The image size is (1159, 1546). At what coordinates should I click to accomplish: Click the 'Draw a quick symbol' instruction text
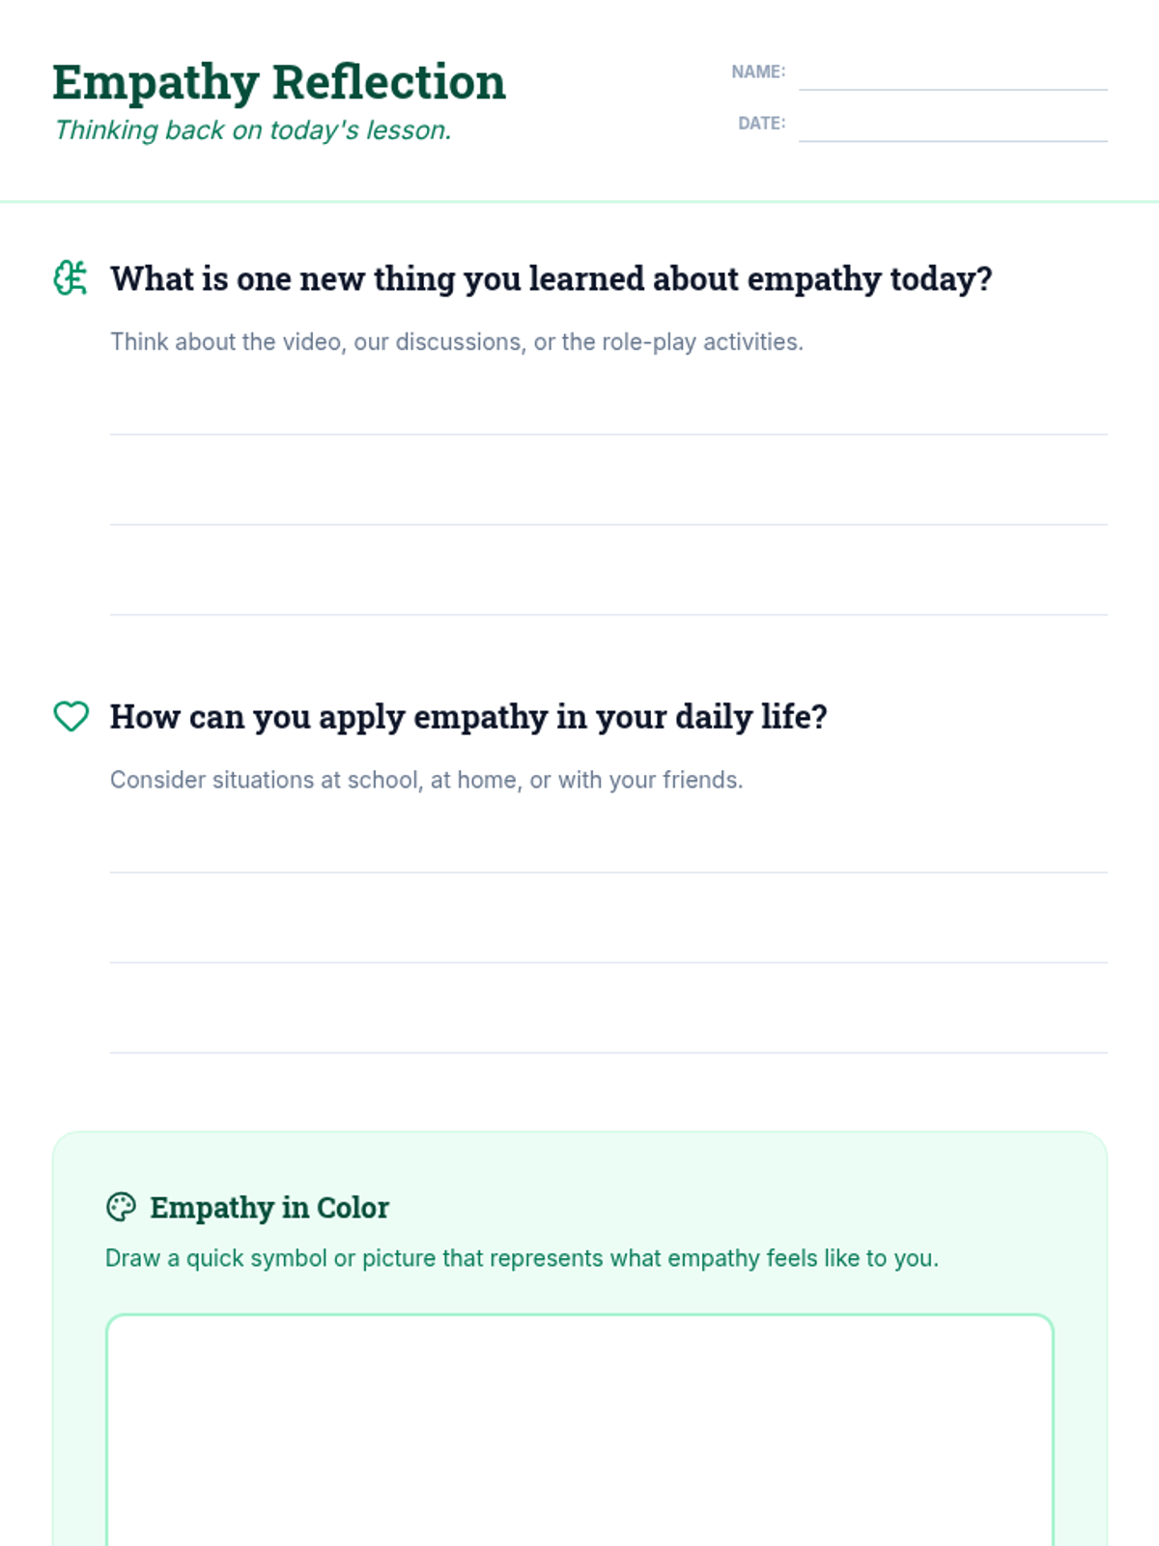coord(522,1258)
